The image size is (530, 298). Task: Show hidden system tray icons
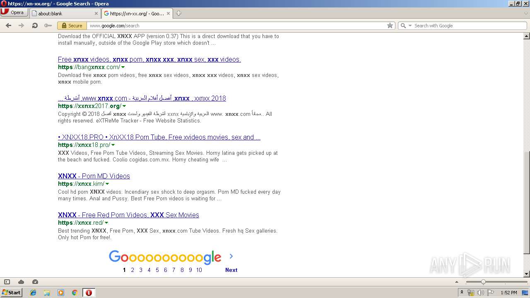[x=462, y=293]
